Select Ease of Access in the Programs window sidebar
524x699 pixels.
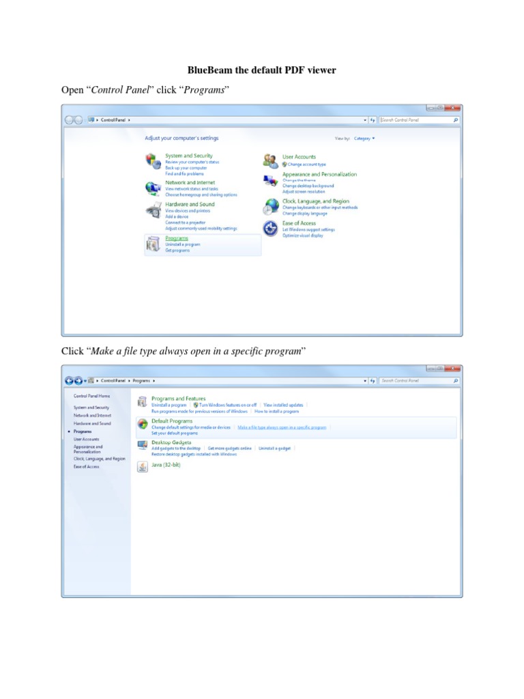87,467
